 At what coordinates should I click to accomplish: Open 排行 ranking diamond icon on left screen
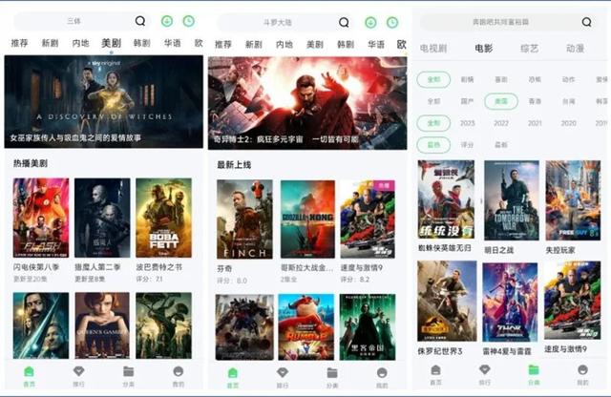(78, 371)
